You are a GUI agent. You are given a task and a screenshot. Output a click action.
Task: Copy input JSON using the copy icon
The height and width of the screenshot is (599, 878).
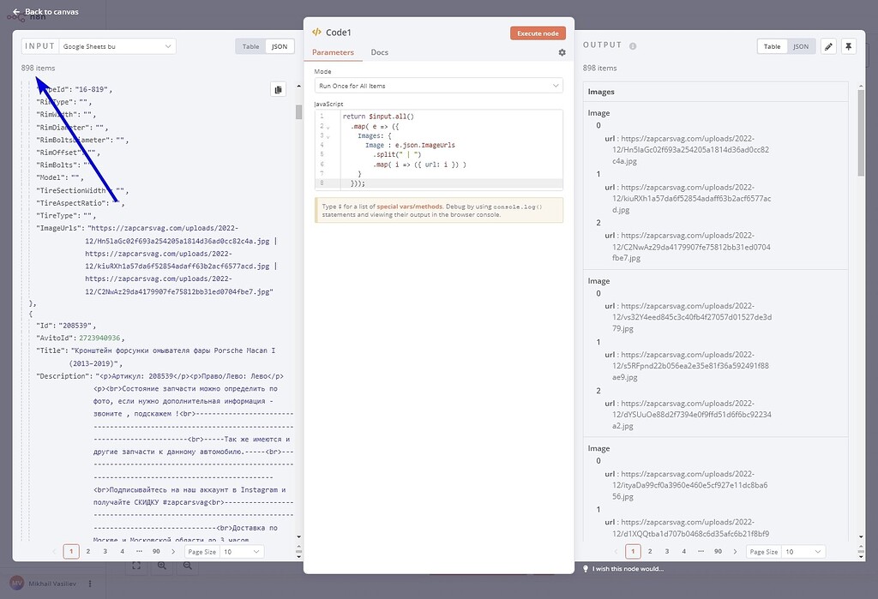coord(278,89)
